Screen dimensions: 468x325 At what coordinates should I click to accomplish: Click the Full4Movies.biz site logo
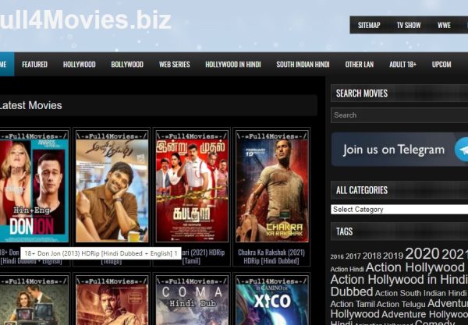click(x=86, y=19)
